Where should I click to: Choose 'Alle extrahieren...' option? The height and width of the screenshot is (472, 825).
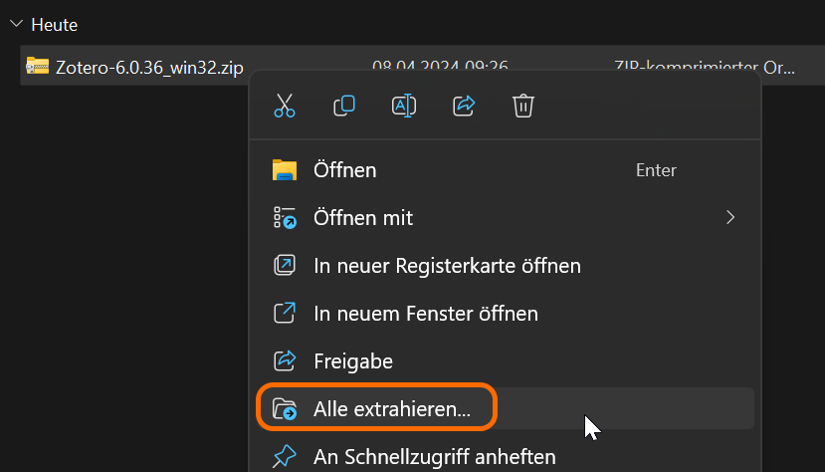pyautogui.click(x=391, y=408)
